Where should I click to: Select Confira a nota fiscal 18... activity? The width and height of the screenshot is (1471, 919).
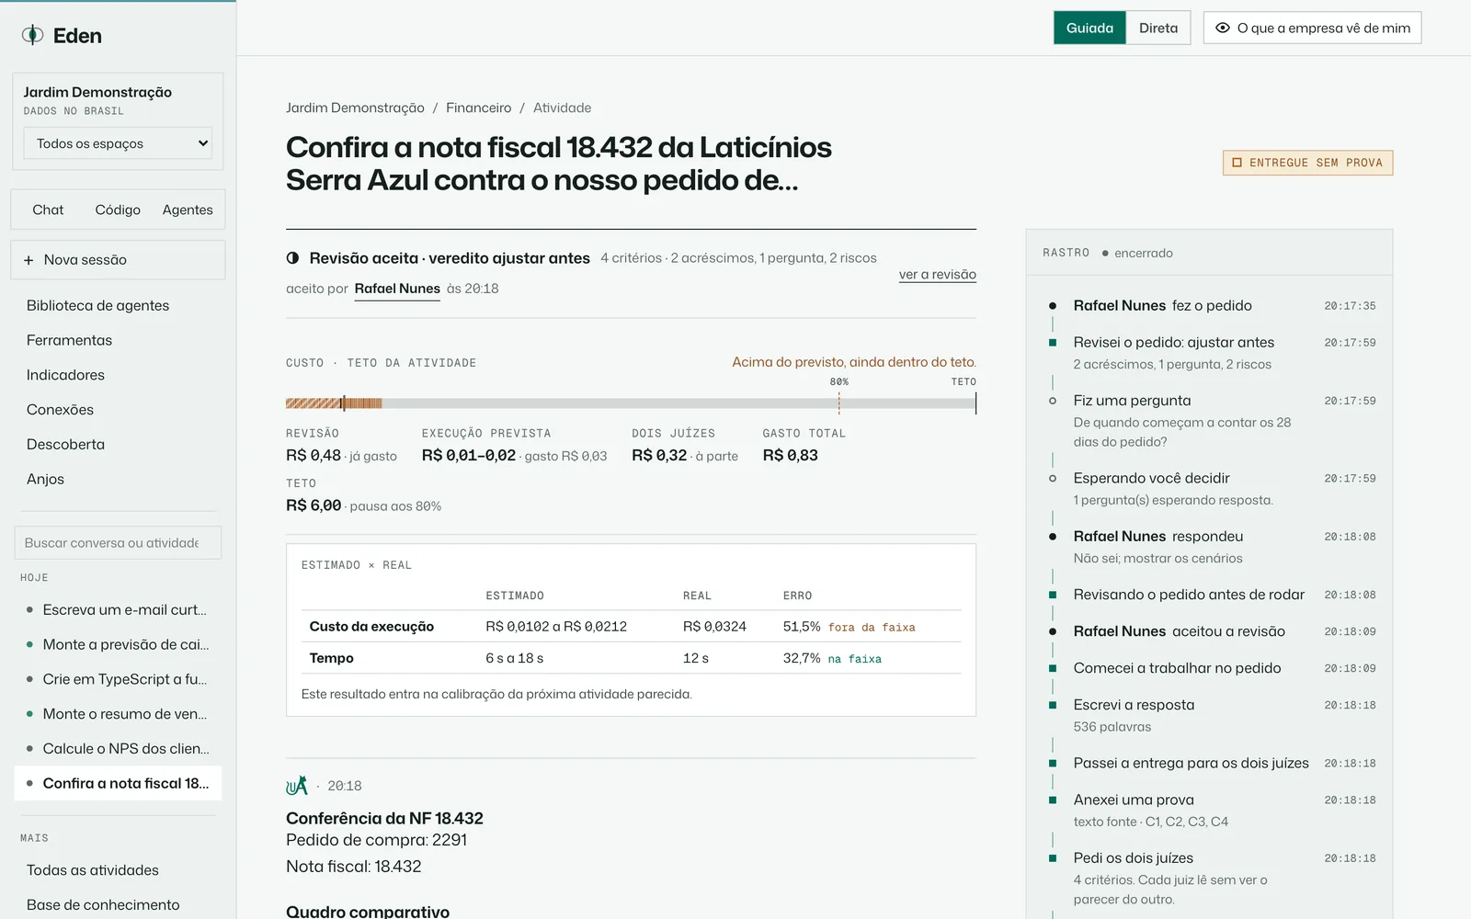point(118,784)
